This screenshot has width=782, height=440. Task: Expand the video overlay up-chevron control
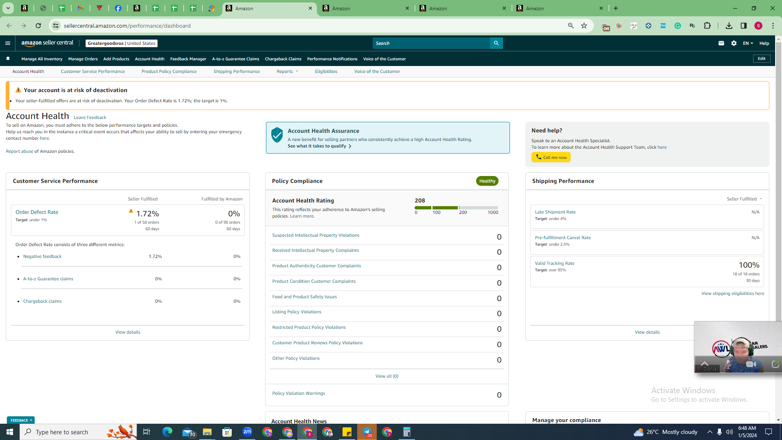coord(705,363)
